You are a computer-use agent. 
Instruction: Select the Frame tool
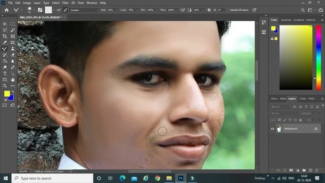[x=13, y=36]
